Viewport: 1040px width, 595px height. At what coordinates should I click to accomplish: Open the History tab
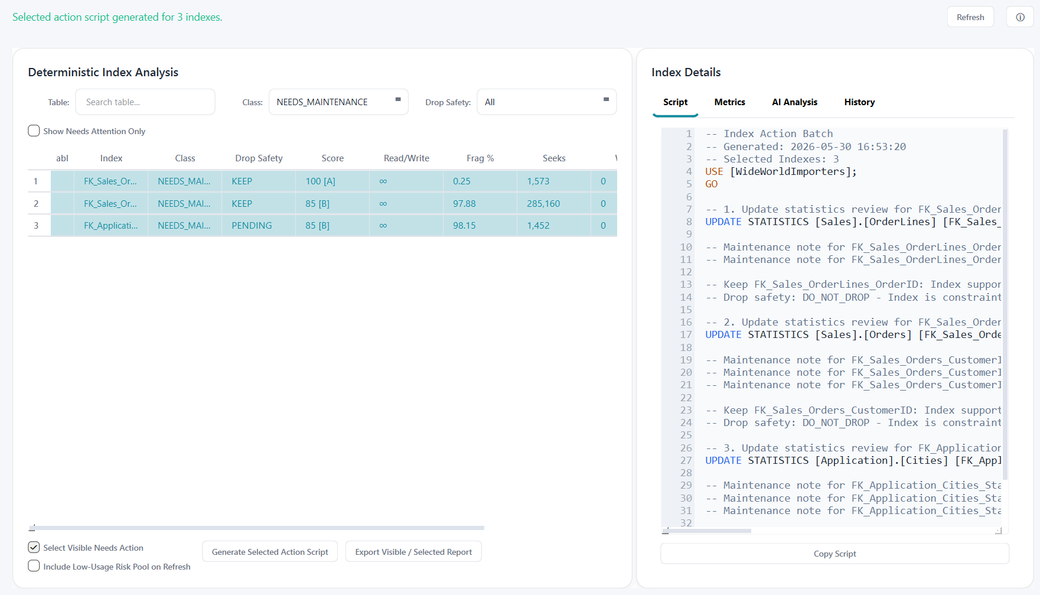pyautogui.click(x=859, y=102)
